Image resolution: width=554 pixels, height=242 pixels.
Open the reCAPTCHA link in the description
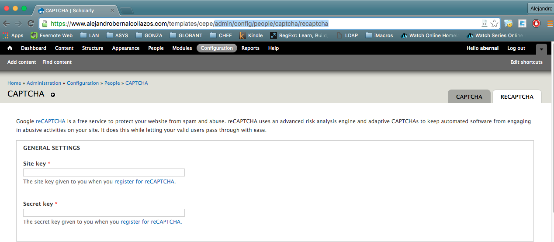(x=51, y=121)
